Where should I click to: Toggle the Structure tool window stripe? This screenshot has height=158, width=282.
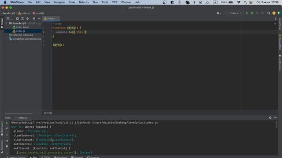(2, 147)
